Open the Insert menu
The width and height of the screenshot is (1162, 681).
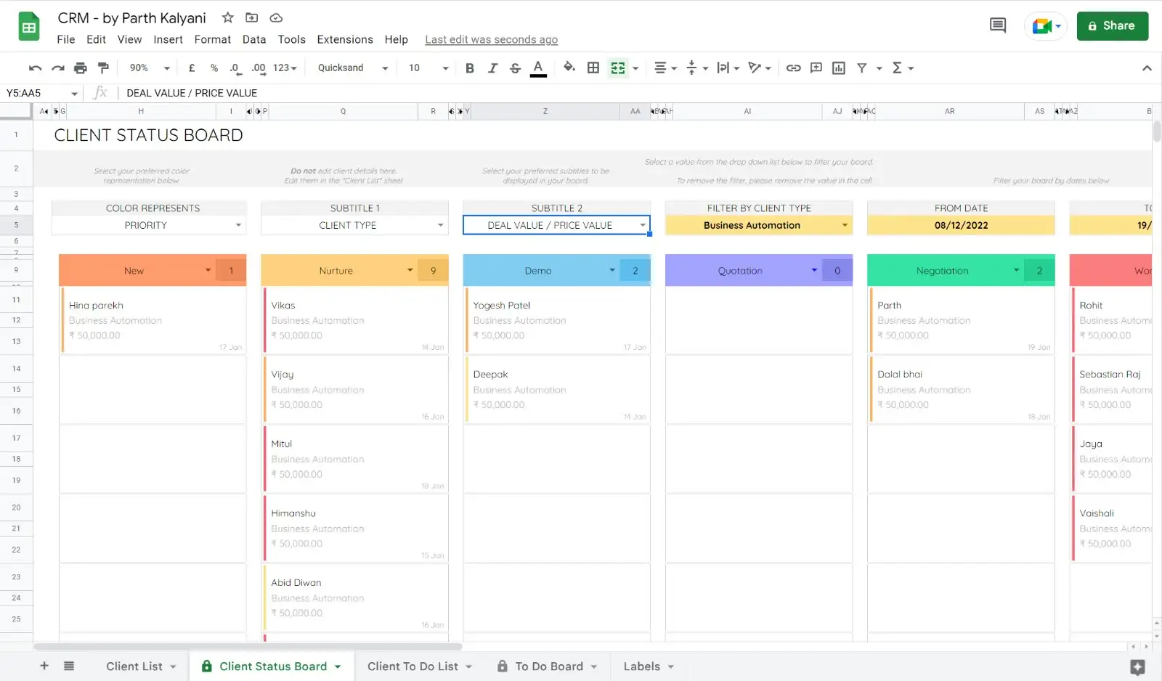(168, 40)
